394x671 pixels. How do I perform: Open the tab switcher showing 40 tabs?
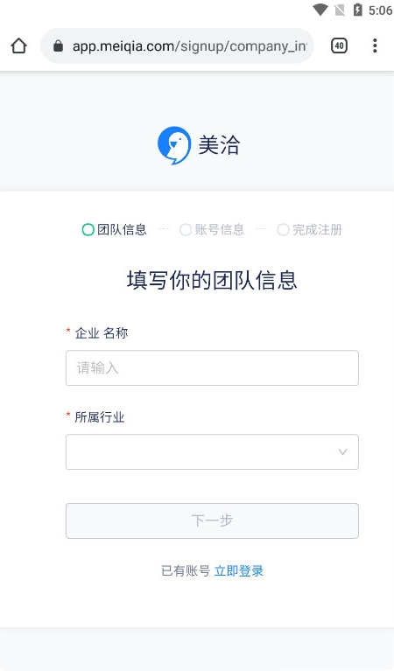pos(339,45)
